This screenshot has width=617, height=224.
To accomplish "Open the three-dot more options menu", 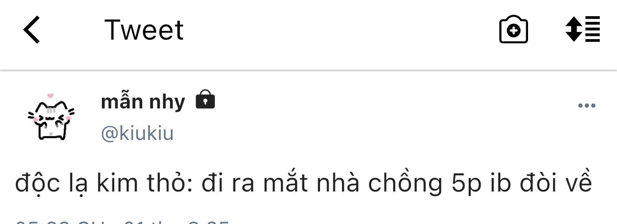I will (587, 106).
